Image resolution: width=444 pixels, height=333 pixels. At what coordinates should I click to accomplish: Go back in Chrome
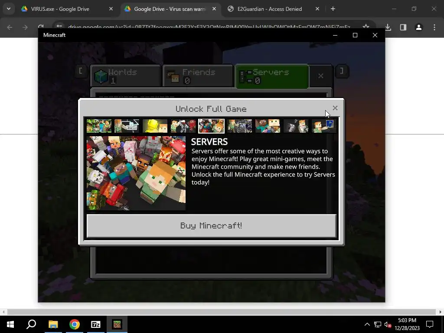tap(10, 27)
